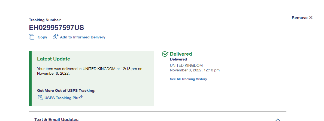324x121 pixels.
Task: Click the Latest Update heading
Action: pos(53,59)
